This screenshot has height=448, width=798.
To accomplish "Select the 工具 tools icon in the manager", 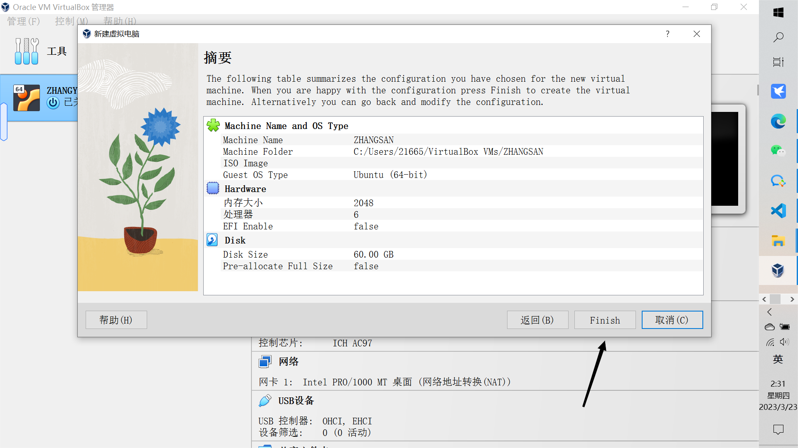I will [x=27, y=51].
